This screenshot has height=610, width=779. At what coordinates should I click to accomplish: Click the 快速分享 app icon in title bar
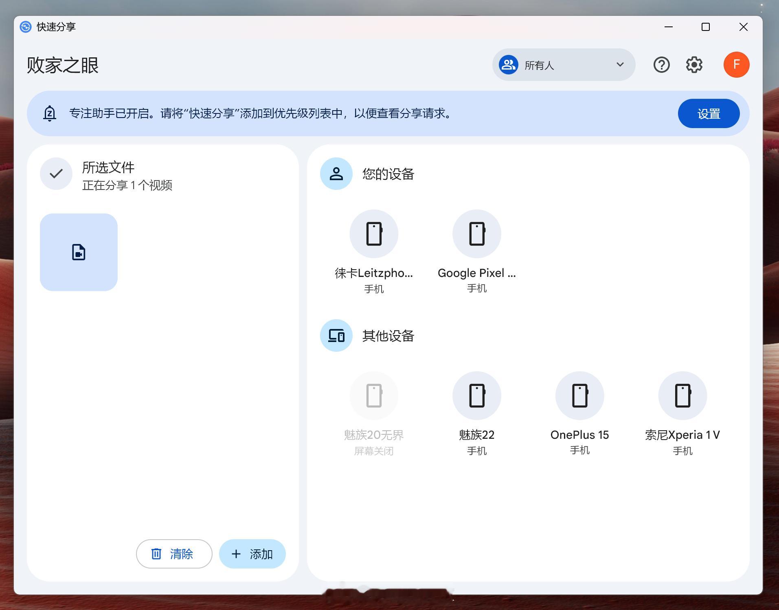[x=26, y=27]
